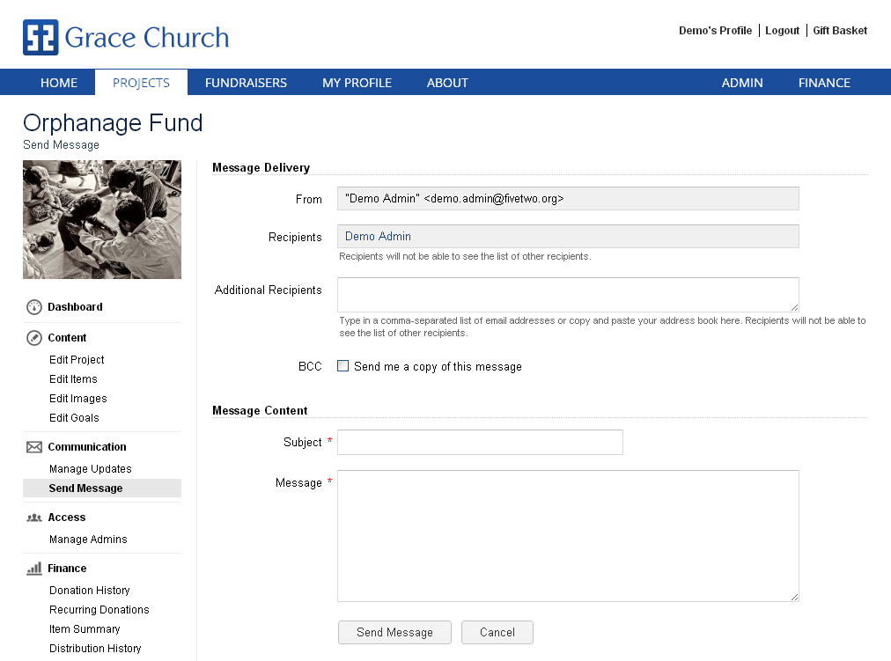Click the Communication section heading
The width and height of the screenshot is (891, 661).
[x=87, y=447]
